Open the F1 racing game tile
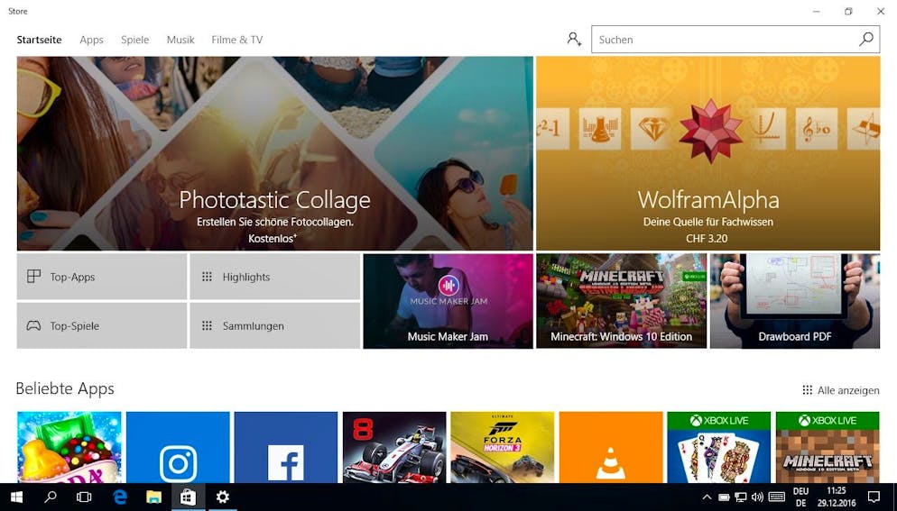Image resolution: width=897 pixels, height=511 pixels. point(394,447)
